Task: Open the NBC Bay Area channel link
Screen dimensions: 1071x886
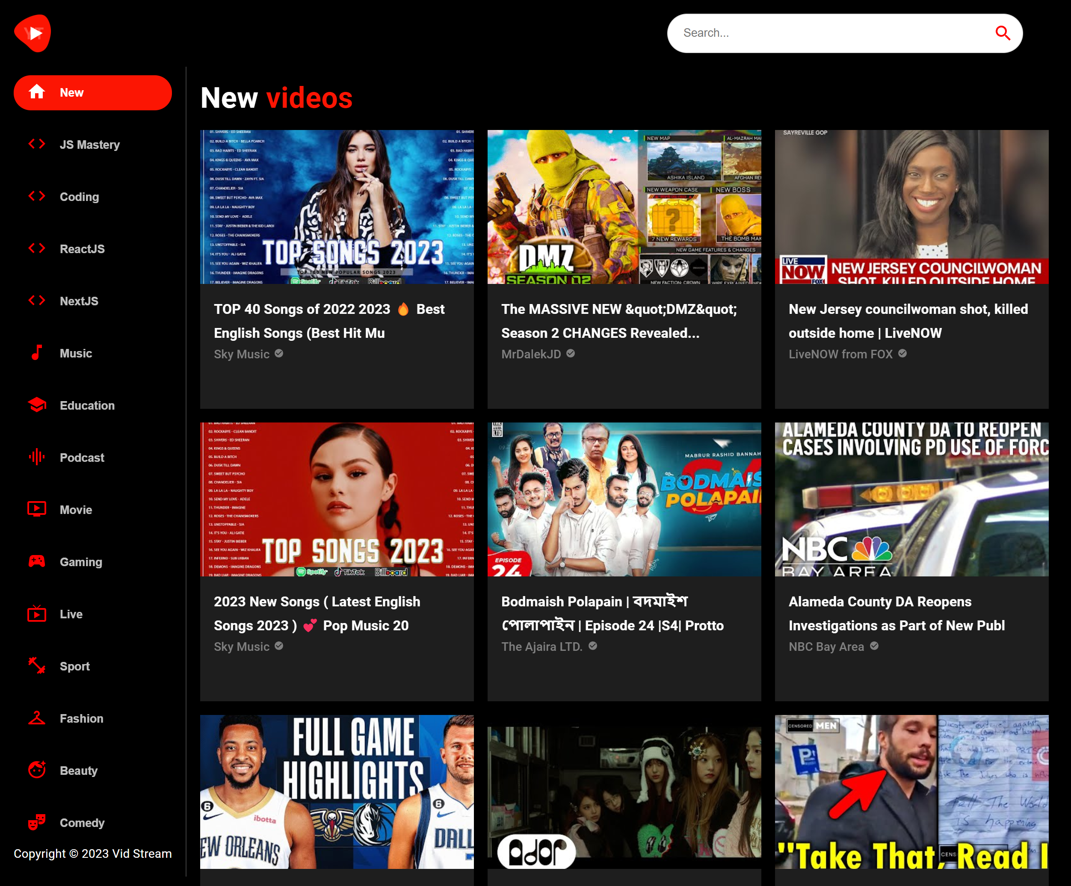Action: tap(826, 647)
